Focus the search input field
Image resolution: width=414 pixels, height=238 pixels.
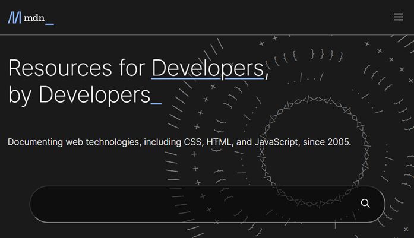coord(207,204)
